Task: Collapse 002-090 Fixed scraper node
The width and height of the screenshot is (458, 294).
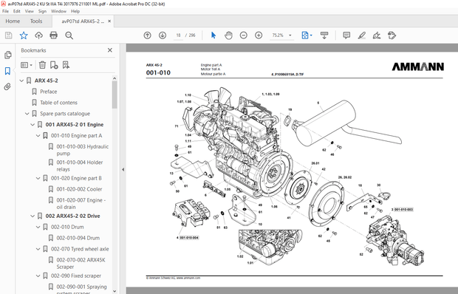Action: pos(38,276)
